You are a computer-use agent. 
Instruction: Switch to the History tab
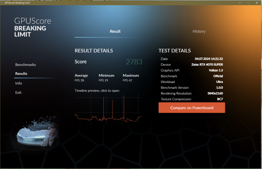coord(199,31)
